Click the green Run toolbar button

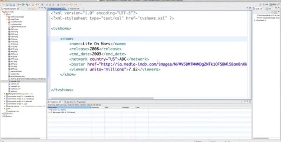coord(23,5)
